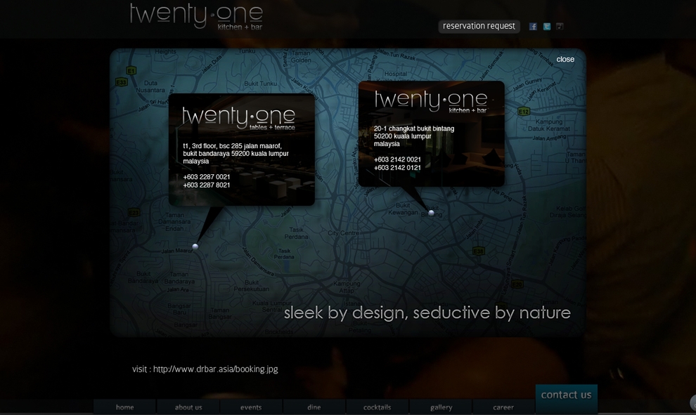This screenshot has height=415, width=696.
Task: Click the twenty-one kitchen + bar header logo
Action: (x=196, y=16)
